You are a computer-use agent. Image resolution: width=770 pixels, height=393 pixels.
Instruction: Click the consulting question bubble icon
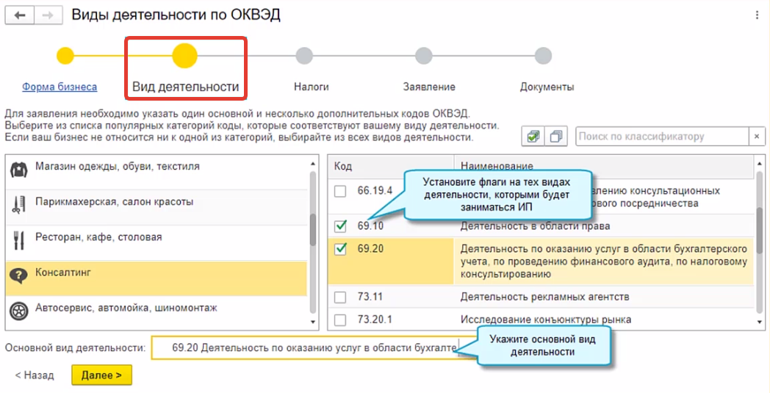pyautogui.click(x=18, y=276)
